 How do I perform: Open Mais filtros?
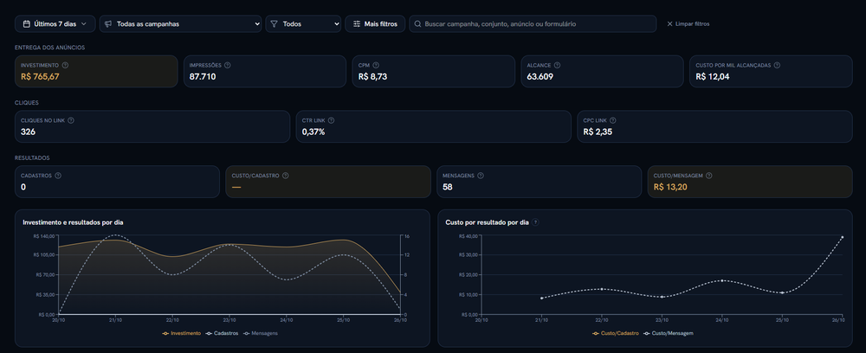tap(375, 23)
